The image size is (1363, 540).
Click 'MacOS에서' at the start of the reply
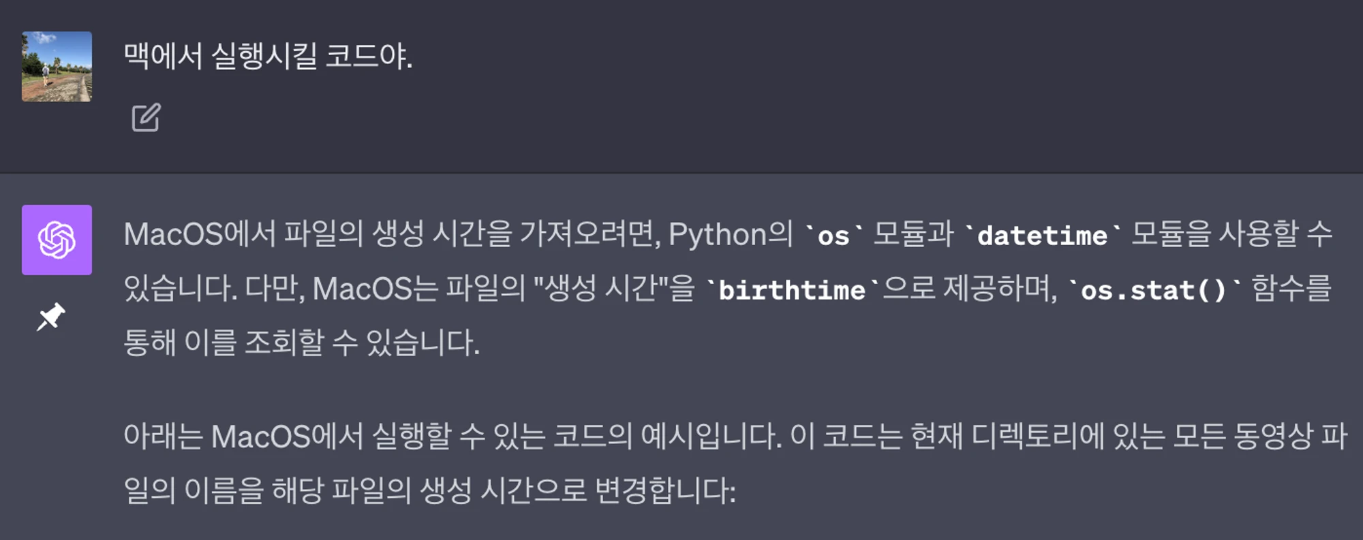click(x=200, y=234)
